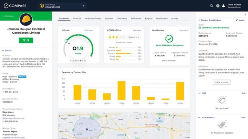Viewport: 248px width, 139px height.
Task: Switch to the Financial tab
Action: [77, 18]
